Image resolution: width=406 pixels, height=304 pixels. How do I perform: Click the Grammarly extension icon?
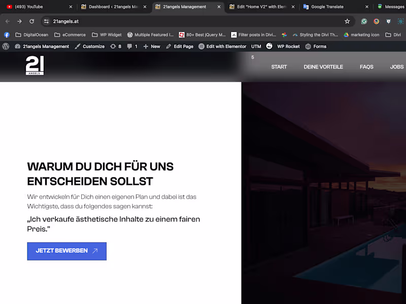[363, 21]
